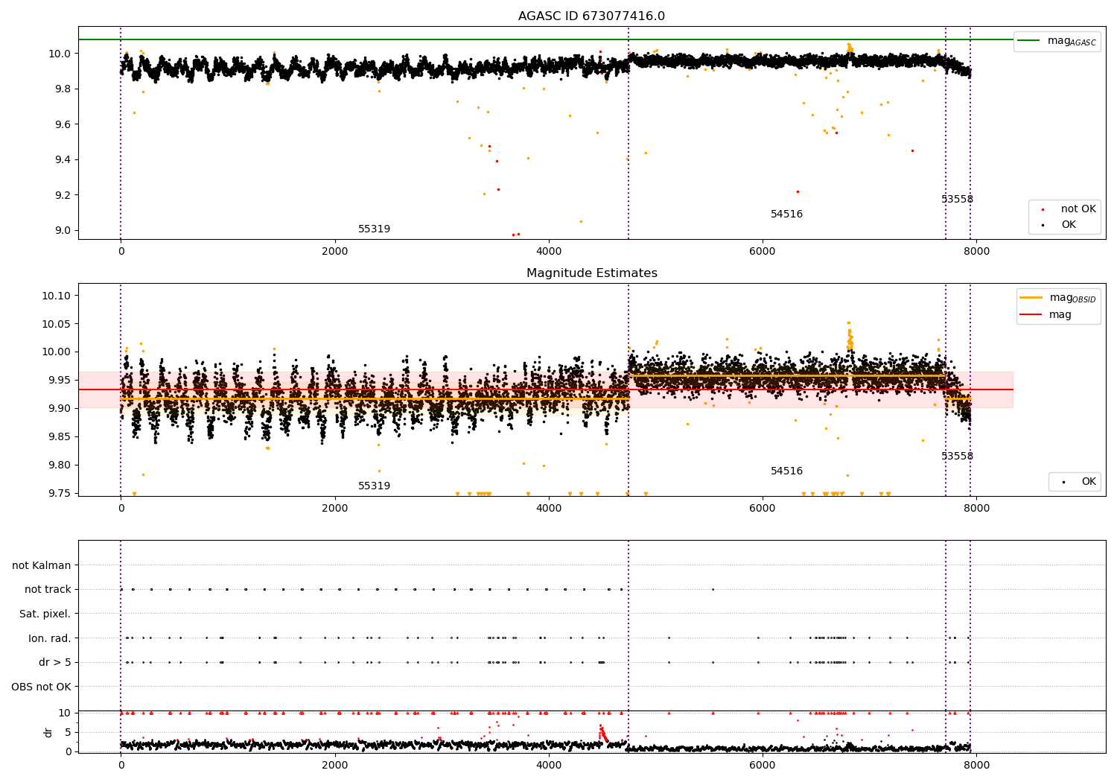Click the 55319 annotation in the top plot
The height and width of the screenshot is (782, 1117).
374,229
